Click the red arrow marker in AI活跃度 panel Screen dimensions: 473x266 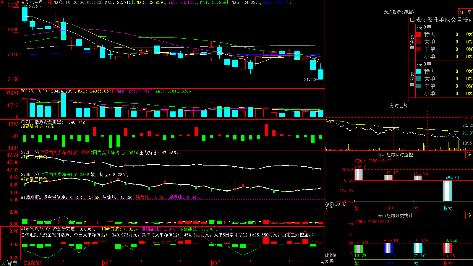pos(233,197)
